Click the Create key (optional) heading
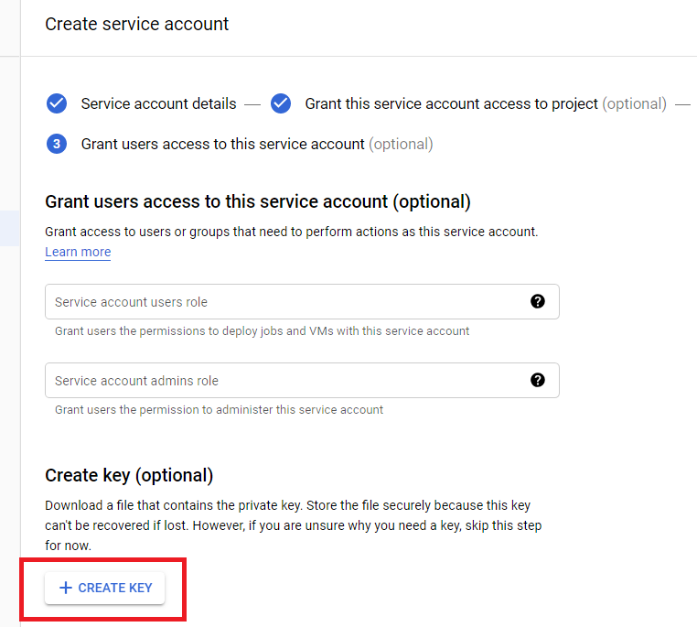Image resolution: width=697 pixels, height=627 pixels. tap(129, 475)
